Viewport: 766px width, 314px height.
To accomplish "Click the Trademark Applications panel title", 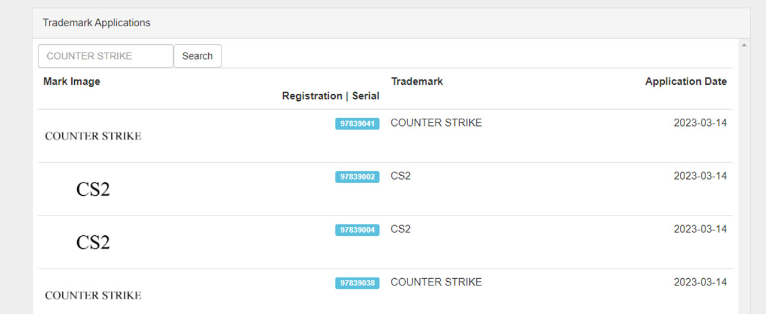I will [96, 23].
